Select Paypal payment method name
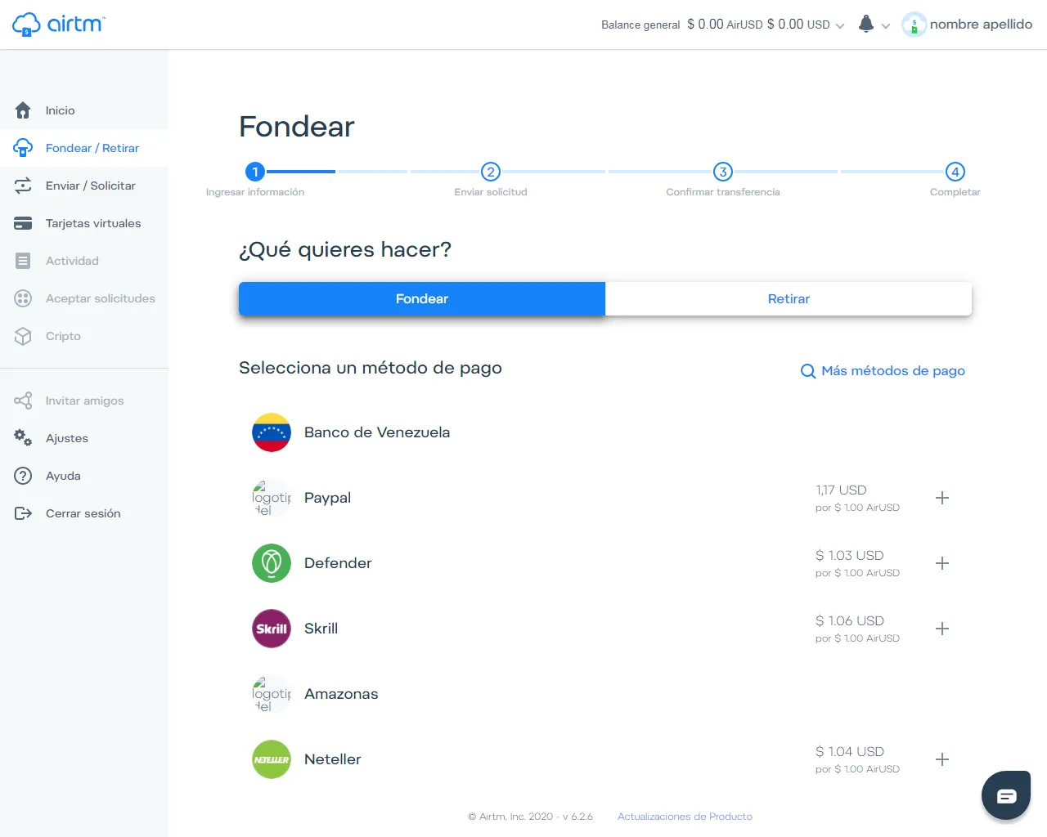 click(x=327, y=498)
